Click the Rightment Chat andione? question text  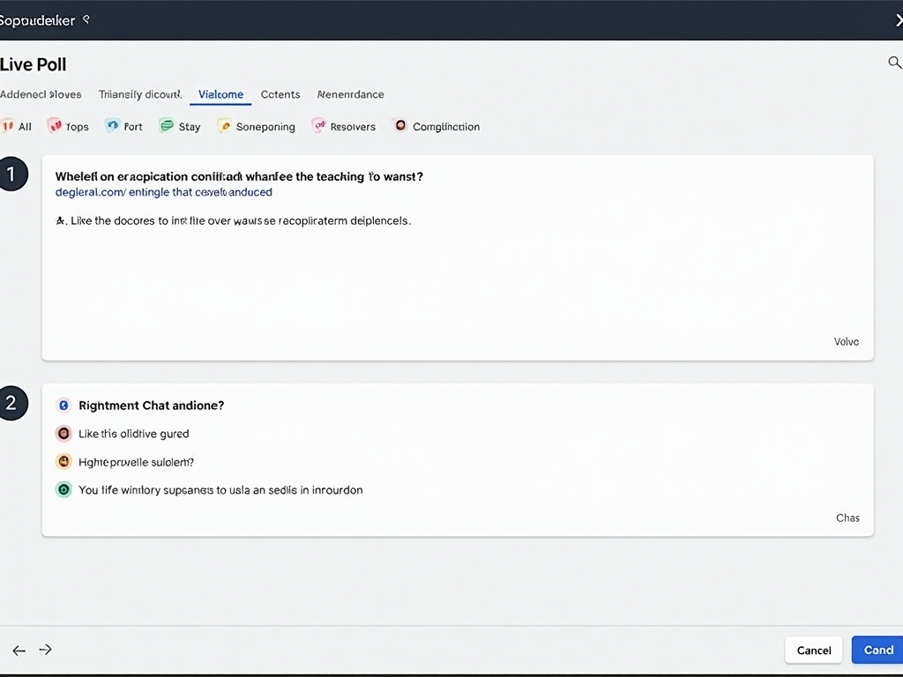(x=151, y=405)
